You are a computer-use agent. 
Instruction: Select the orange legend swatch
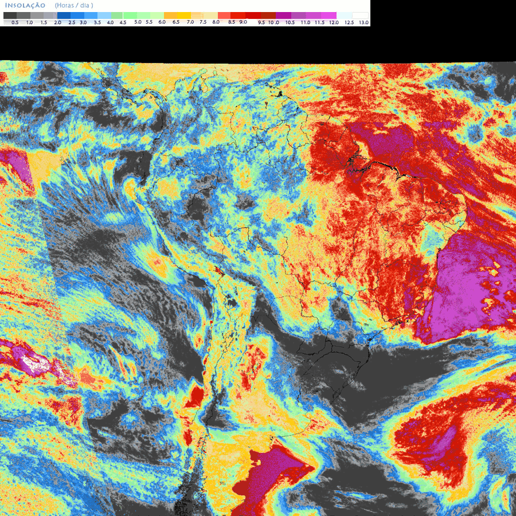(170, 15)
